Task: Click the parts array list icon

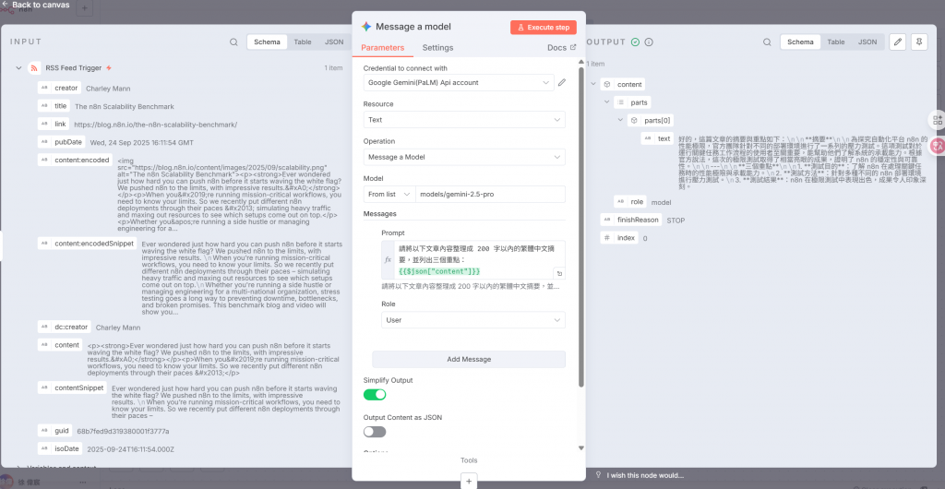Action: [620, 102]
